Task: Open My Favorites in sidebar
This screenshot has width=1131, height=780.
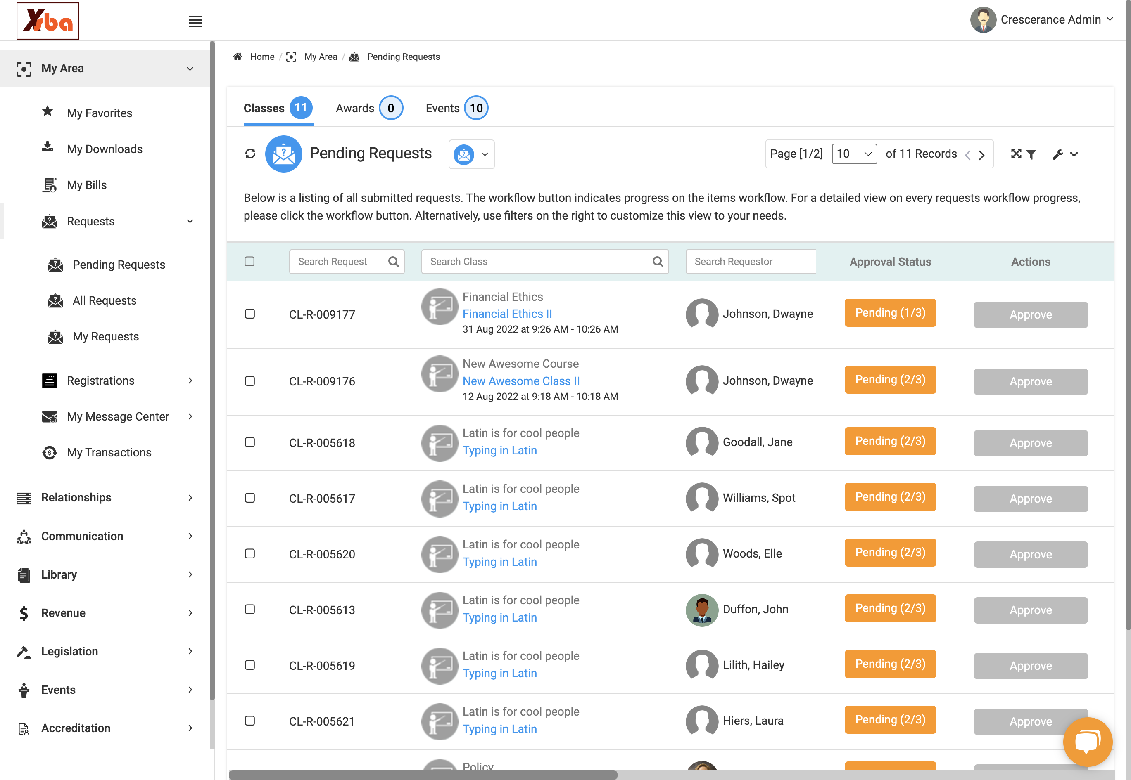Action: 99,113
